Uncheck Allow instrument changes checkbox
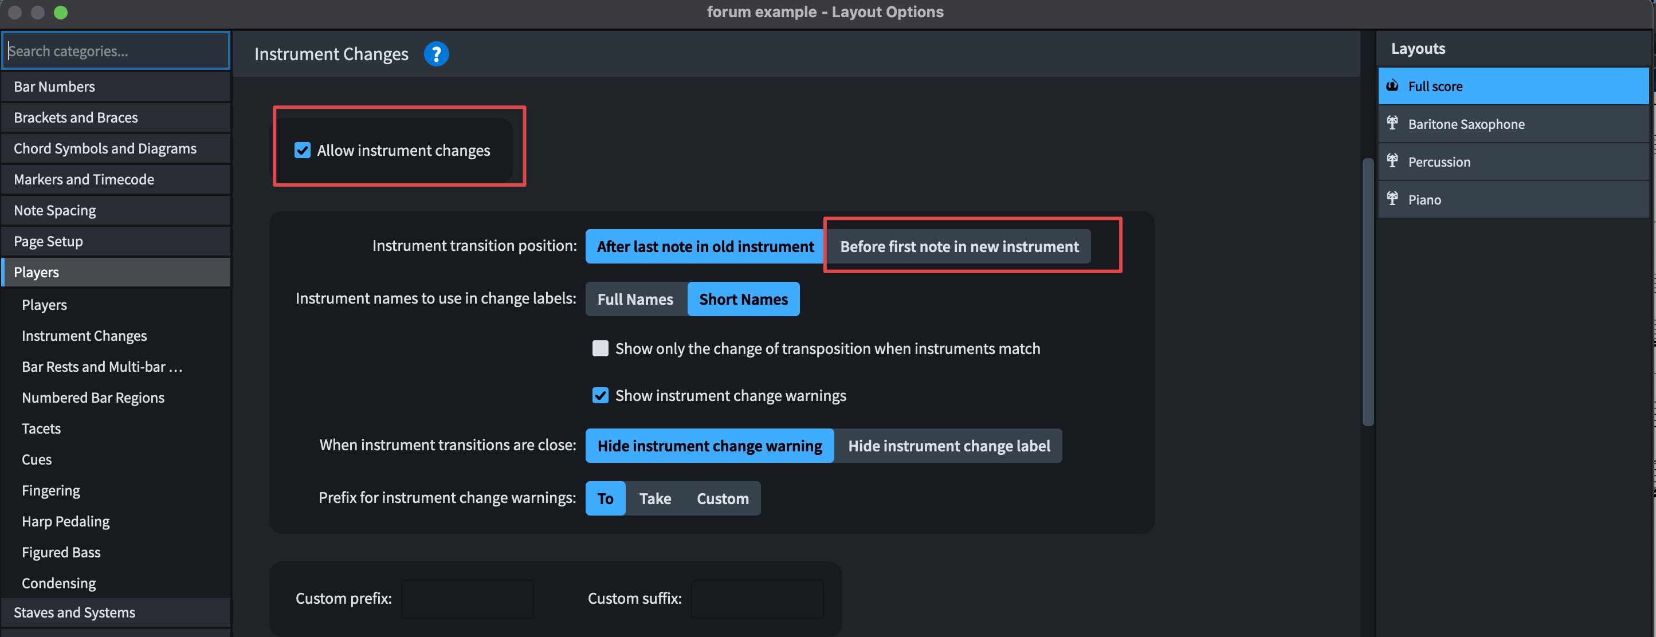 point(302,151)
